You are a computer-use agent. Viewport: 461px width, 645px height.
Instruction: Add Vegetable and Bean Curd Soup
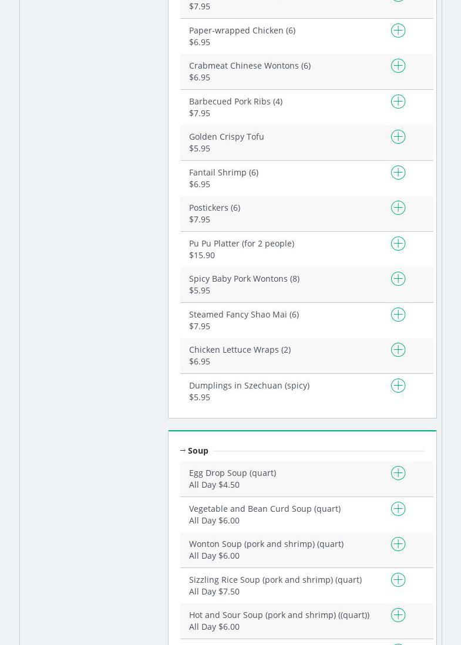click(x=398, y=509)
